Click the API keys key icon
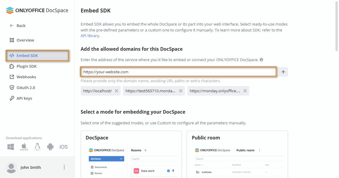This screenshot has height=178, width=339. (x=12, y=98)
